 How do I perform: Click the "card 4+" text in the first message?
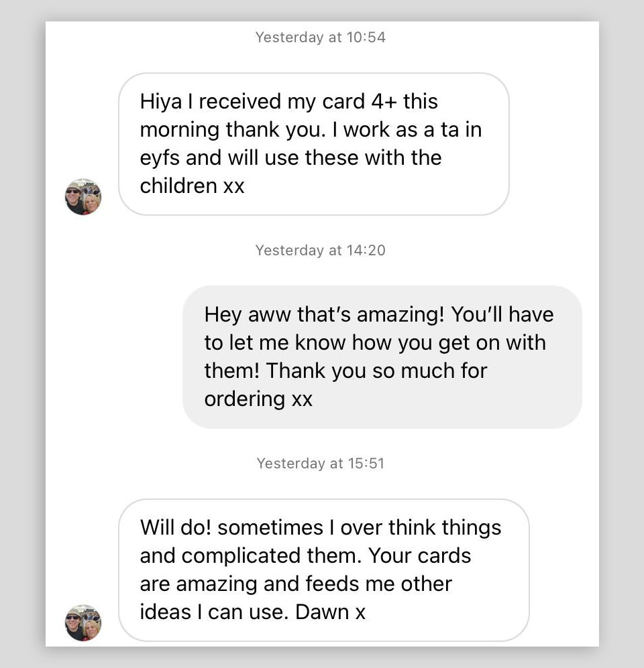[x=359, y=102]
